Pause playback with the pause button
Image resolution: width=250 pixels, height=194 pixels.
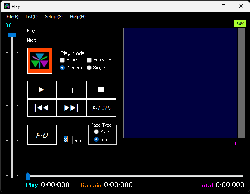(71, 90)
